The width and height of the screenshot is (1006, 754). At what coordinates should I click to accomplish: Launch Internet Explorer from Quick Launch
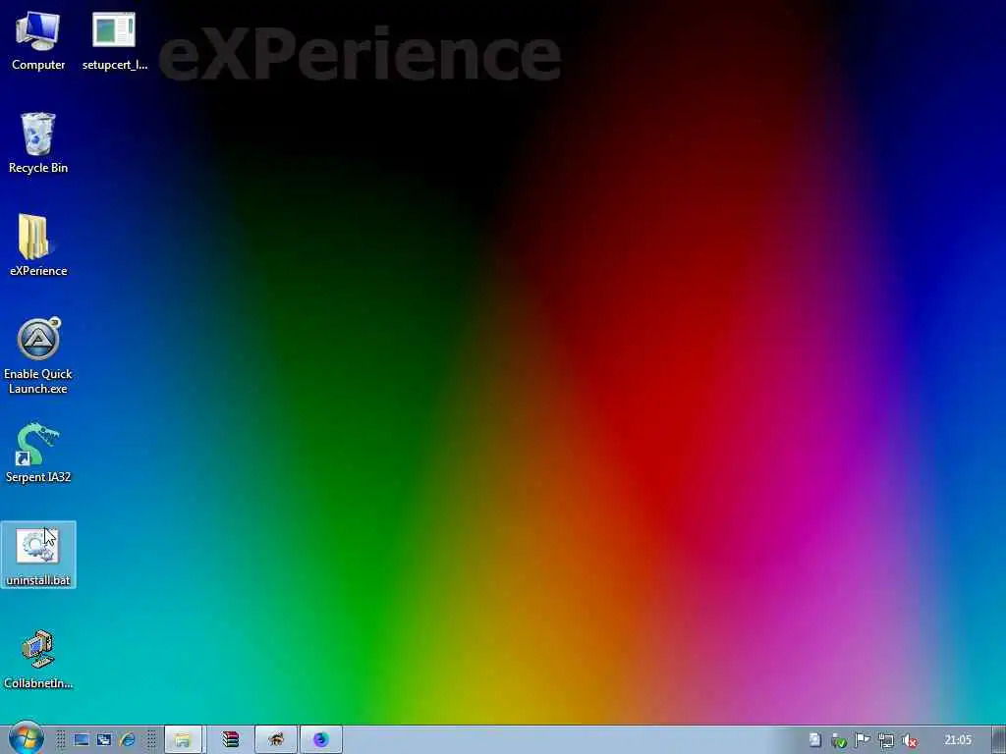(x=128, y=740)
